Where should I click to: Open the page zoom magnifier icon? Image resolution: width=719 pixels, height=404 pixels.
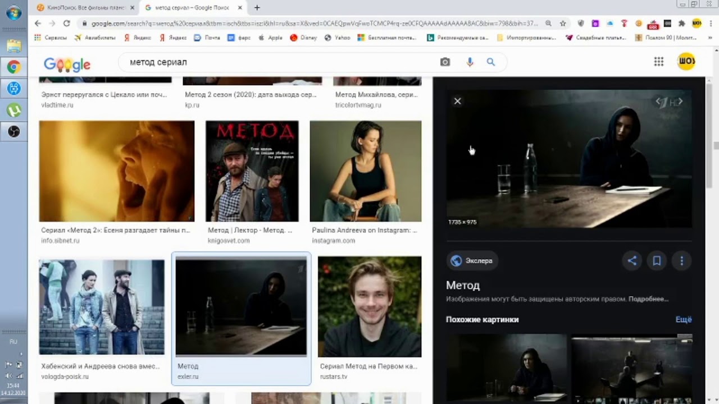click(x=549, y=24)
